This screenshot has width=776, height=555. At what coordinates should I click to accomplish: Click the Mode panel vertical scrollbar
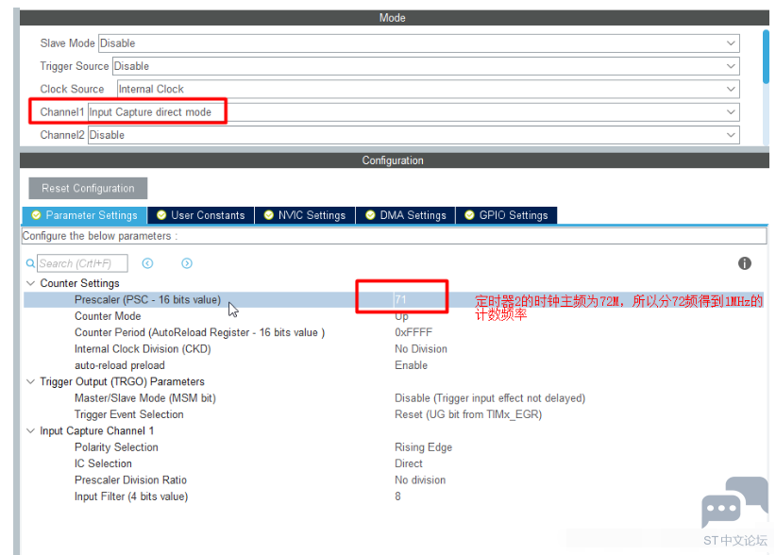click(766, 57)
